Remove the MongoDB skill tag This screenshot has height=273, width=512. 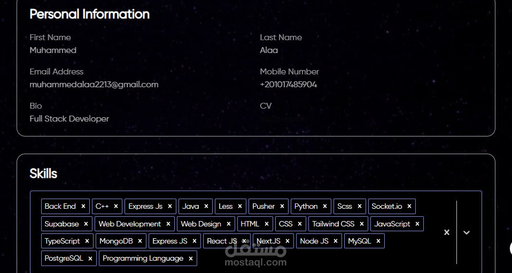click(139, 241)
